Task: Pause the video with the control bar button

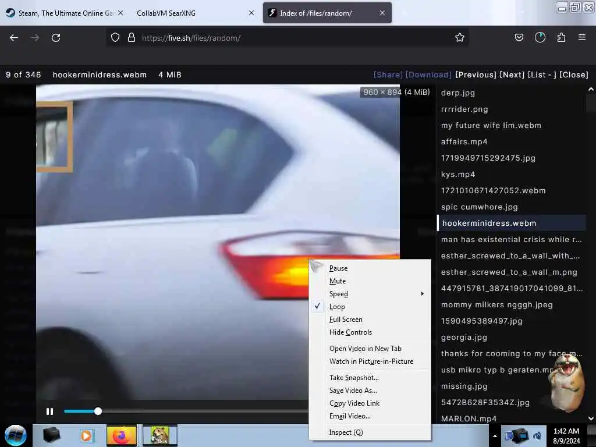Action: 50,411
